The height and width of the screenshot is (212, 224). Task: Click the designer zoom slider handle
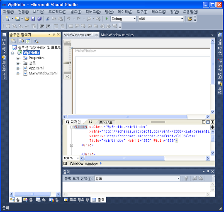click(67, 63)
